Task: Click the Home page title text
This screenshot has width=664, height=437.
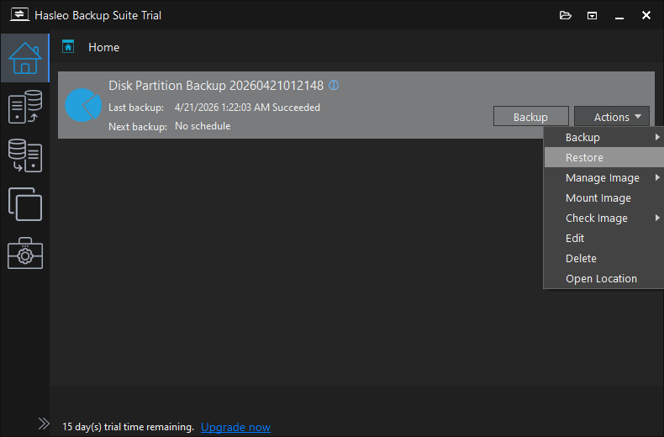Action: (103, 47)
